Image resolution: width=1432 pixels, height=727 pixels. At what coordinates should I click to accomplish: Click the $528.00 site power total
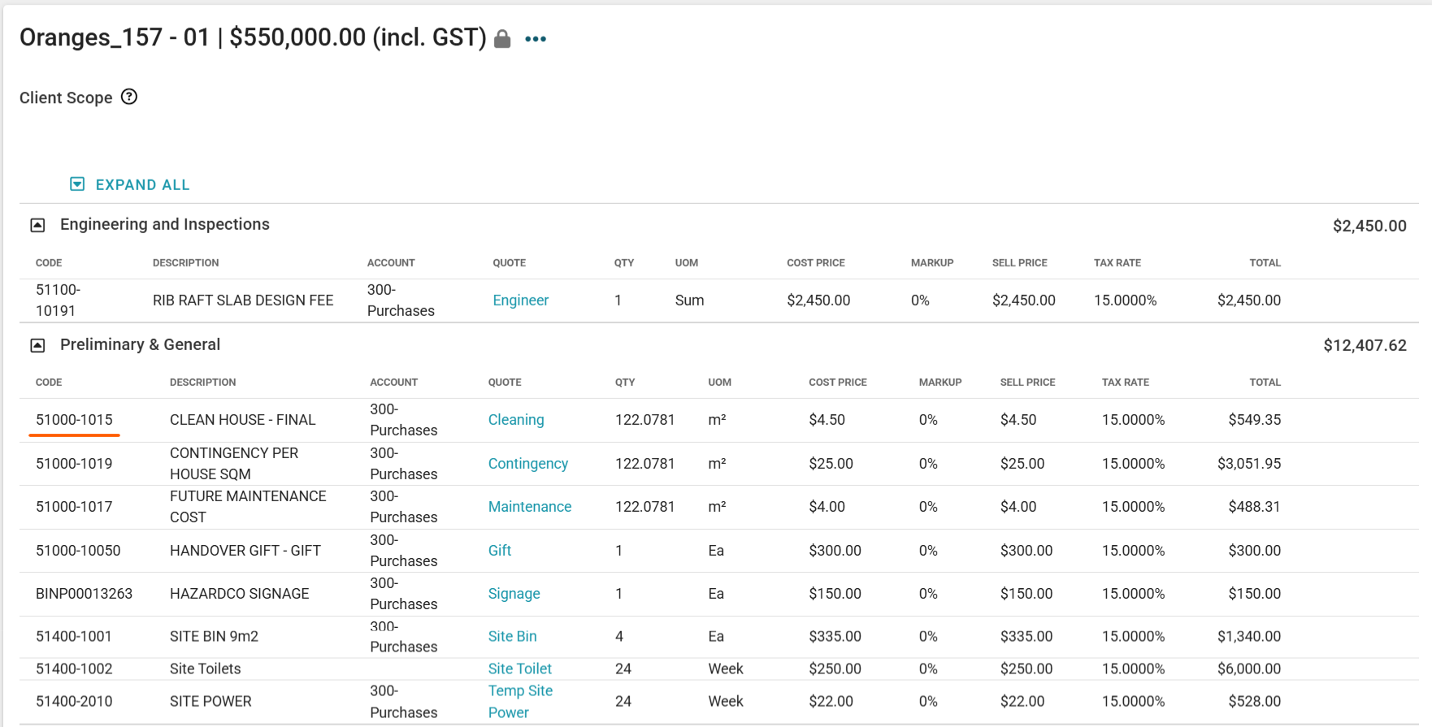pos(1255,701)
